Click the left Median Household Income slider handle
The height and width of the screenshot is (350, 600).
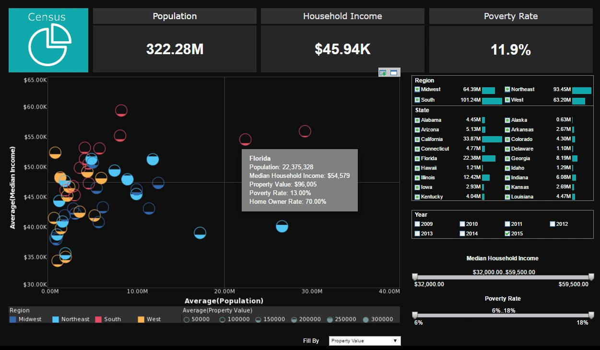pyautogui.click(x=415, y=277)
